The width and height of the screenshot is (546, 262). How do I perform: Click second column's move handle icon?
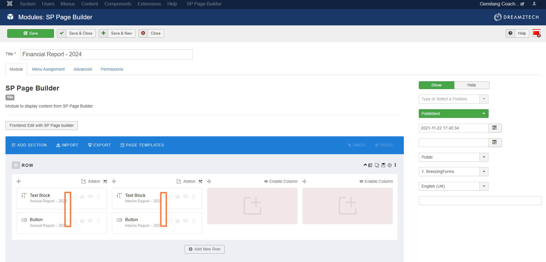[x=114, y=181]
